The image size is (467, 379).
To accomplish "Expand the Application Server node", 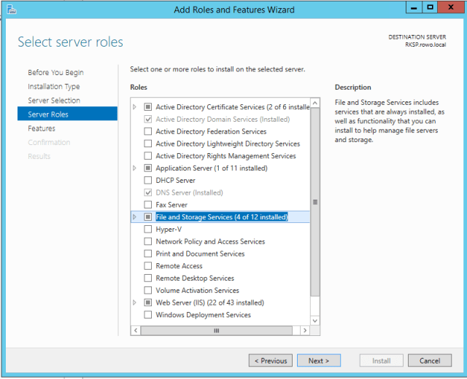I will (134, 168).
